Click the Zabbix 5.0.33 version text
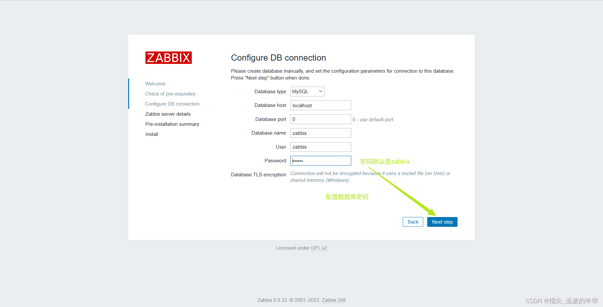 [272, 300]
